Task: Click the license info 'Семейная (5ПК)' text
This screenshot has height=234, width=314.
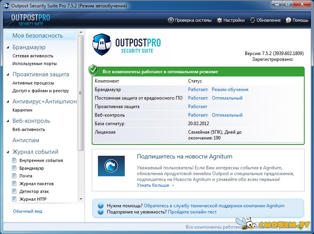Action: pyautogui.click(x=205, y=132)
